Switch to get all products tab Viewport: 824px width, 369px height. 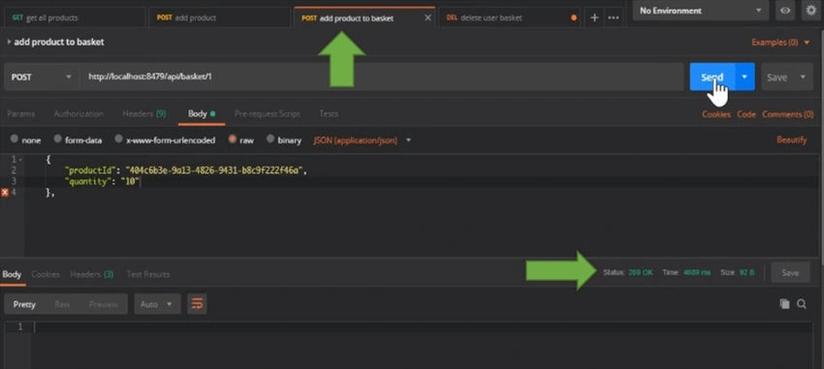coord(73,17)
